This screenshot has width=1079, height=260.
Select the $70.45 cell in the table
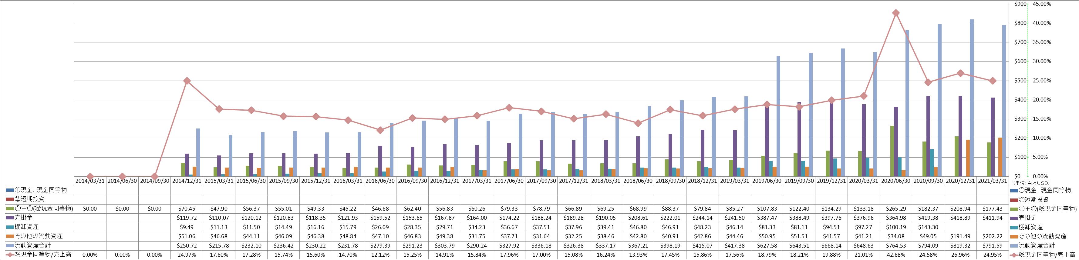pos(187,208)
